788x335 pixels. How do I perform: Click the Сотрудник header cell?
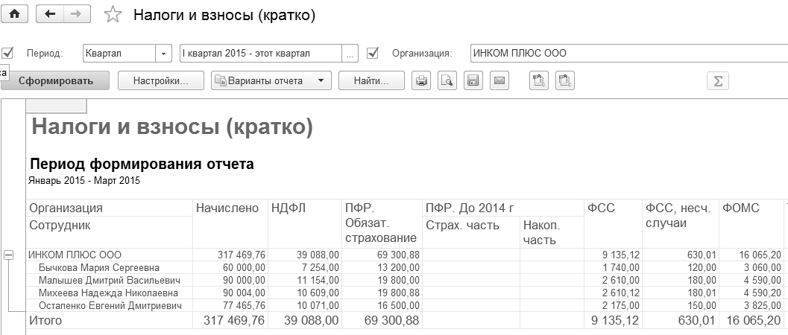(x=60, y=225)
